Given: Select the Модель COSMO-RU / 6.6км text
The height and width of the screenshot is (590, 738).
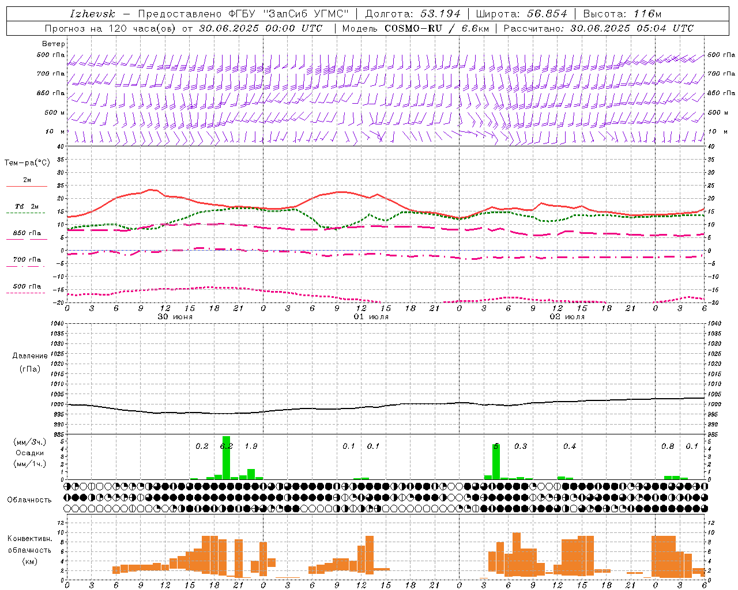Looking at the screenshot, I should (x=416, y=28).
